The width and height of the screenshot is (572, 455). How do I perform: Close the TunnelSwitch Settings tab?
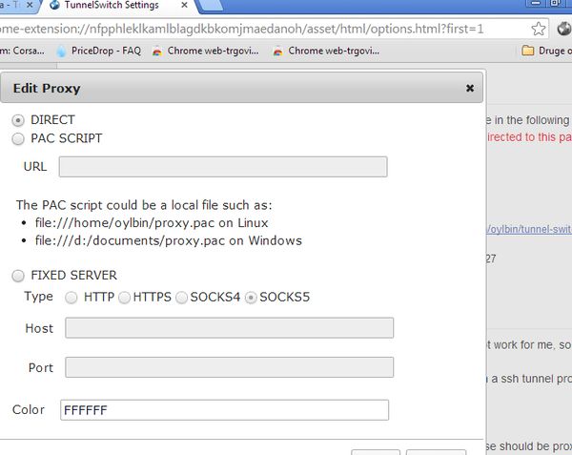coord(185,5)
